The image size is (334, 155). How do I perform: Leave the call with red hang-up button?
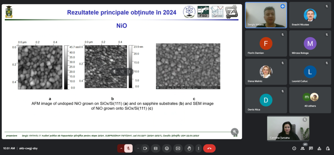(209, 148)
